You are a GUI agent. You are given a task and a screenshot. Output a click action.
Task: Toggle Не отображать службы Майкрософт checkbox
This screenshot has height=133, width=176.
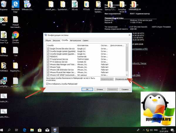click(47, 84)
